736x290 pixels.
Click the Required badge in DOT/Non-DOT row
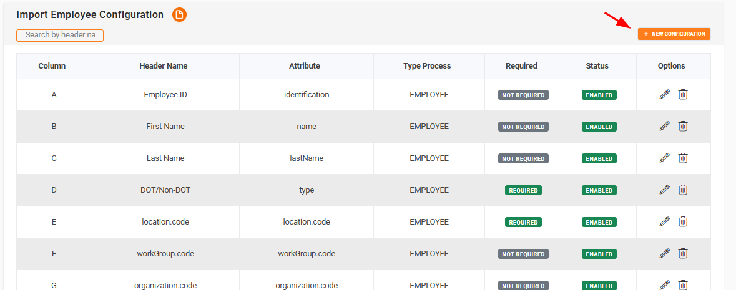pyautogui.click(x=523, y=190)
